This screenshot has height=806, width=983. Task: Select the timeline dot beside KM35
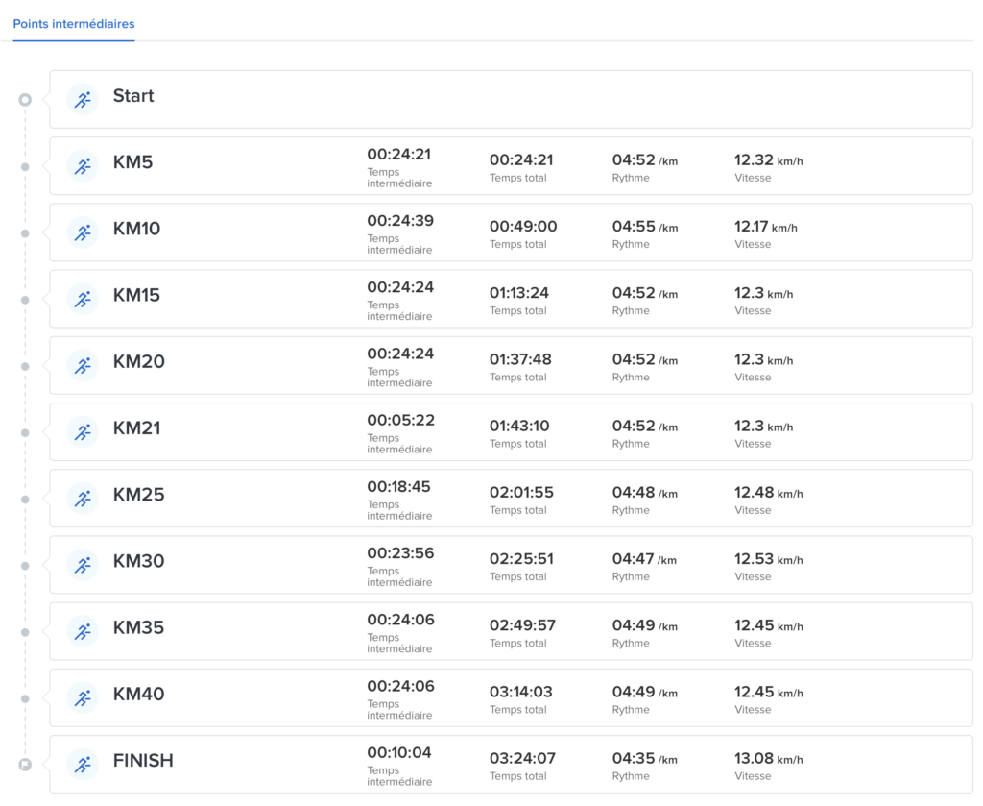point(25,632)
